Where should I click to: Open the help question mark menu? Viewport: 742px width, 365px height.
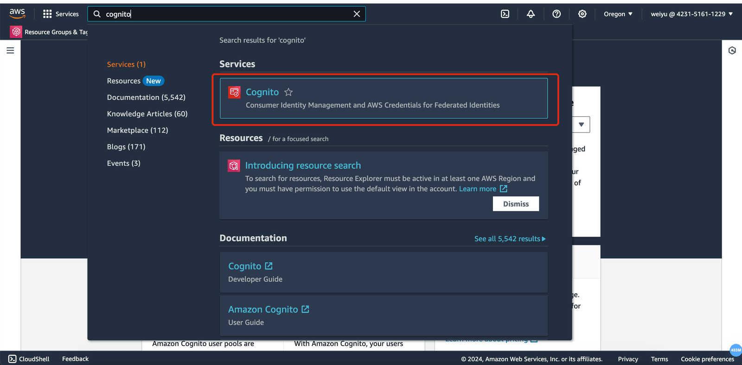pos(556,14)
